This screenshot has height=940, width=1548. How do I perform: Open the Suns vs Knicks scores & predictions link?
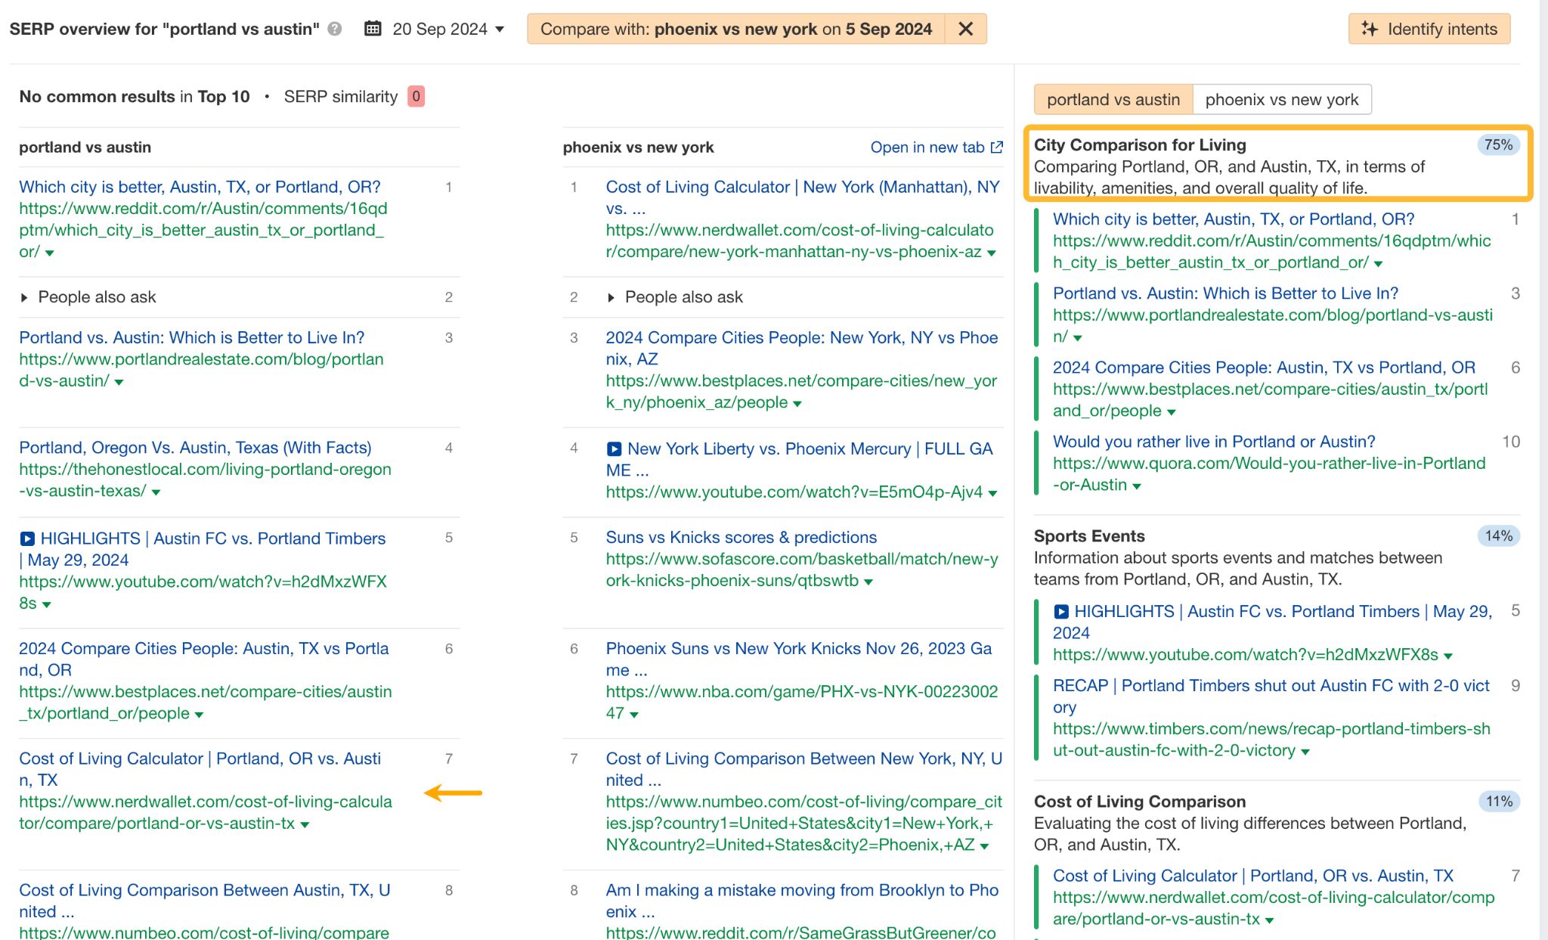(x=741, y=537)
